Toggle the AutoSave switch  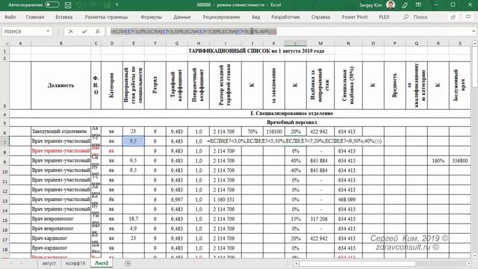[52, 5]
